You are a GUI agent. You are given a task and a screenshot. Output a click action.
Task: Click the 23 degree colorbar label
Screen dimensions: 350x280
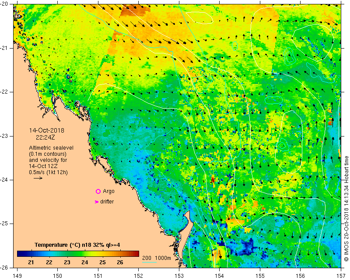tap(67, 262)
